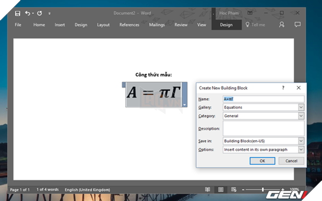The width and height of the screenshot is (322, 201).
Task: Switch to Web Layout view icon
Action: point(234,190)
